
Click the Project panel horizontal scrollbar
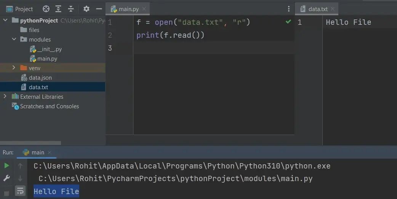tap(30, 143)
